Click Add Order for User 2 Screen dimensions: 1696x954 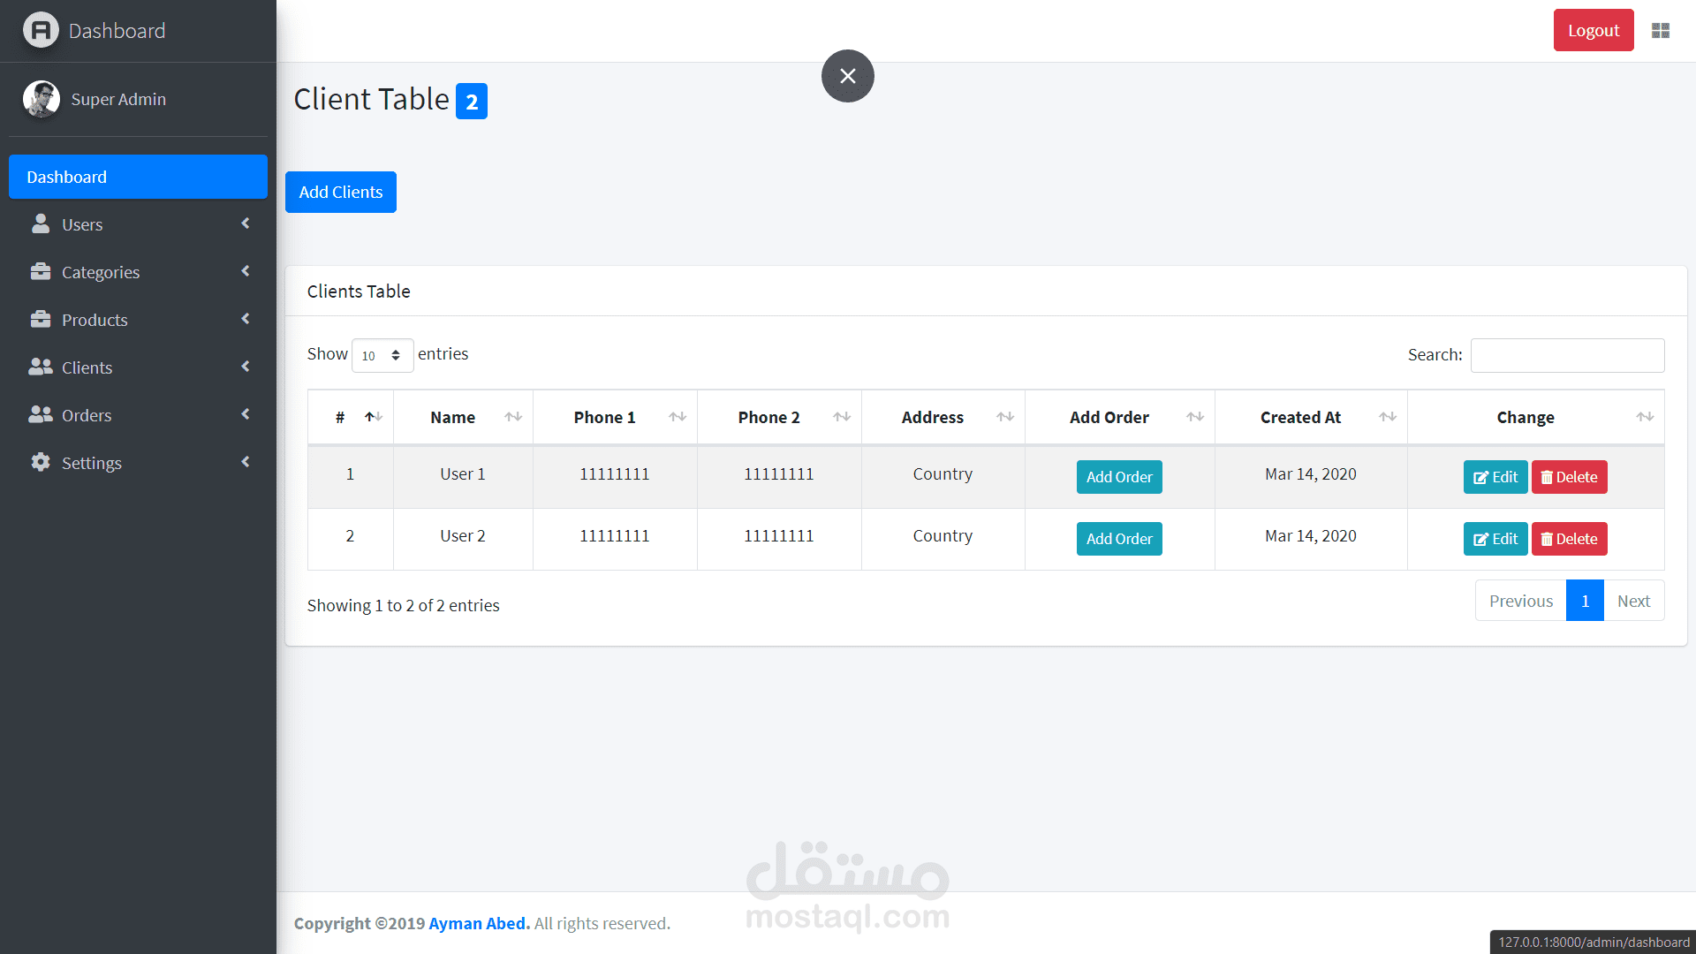click(x=1118, y=539)
